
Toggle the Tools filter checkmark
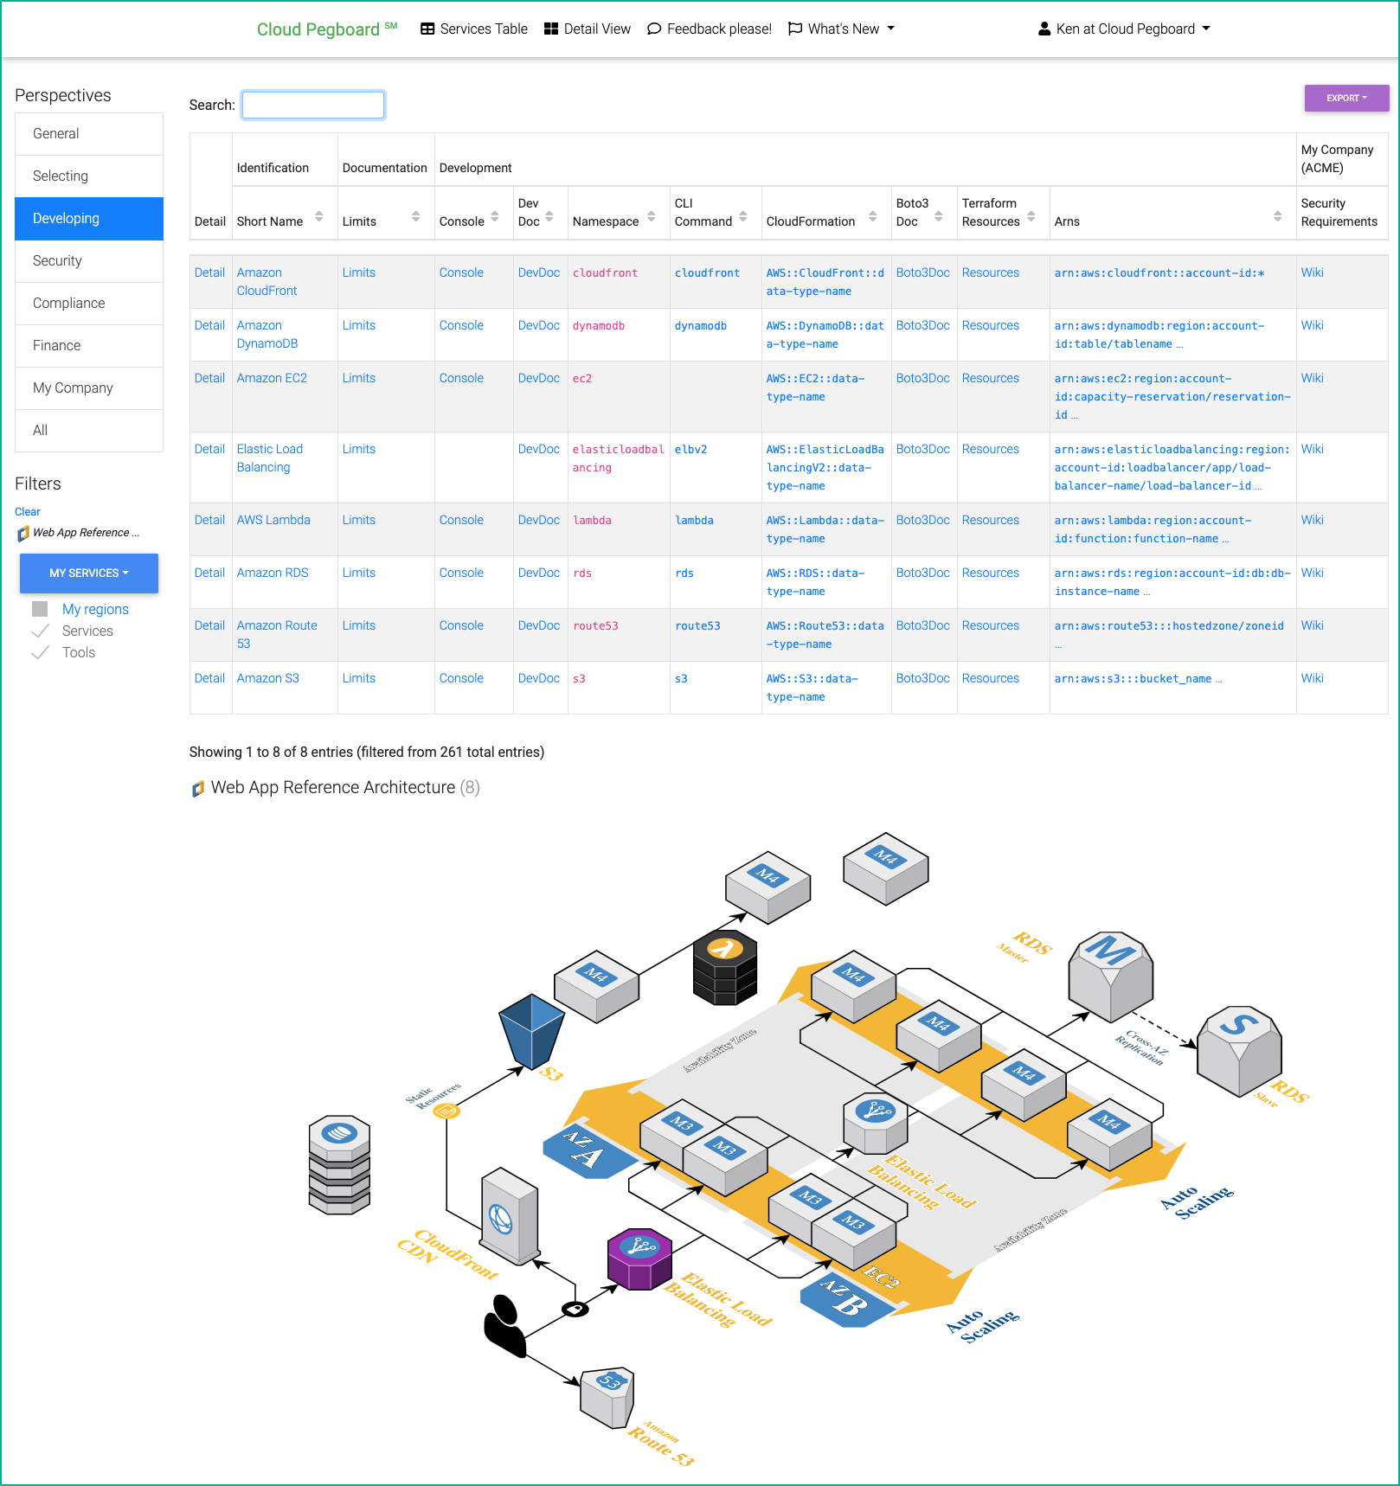tap(40, 652)
